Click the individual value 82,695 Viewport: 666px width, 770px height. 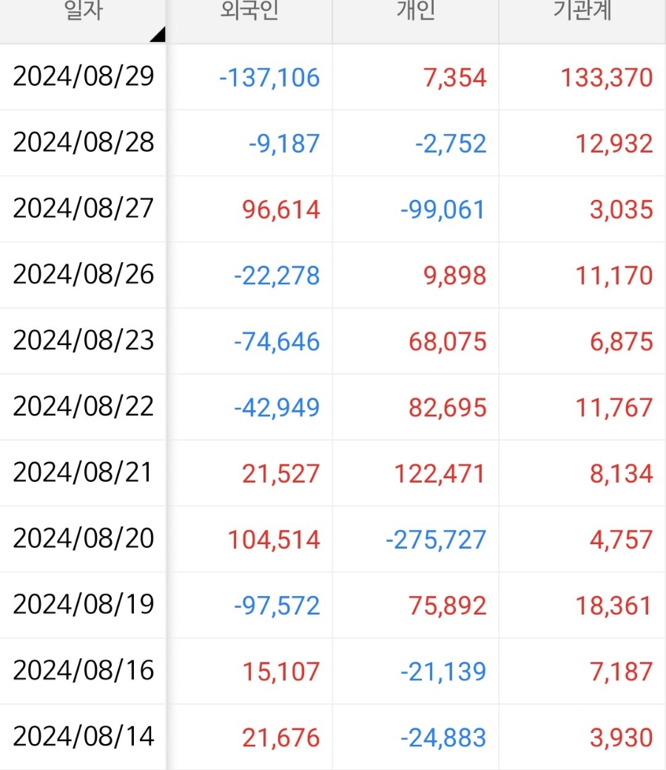(448, 408)
